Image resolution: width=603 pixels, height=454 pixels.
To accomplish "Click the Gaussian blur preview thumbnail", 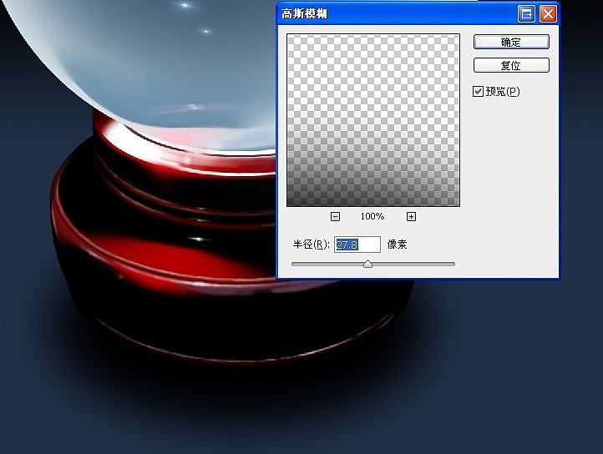I will tap(373, 120).
